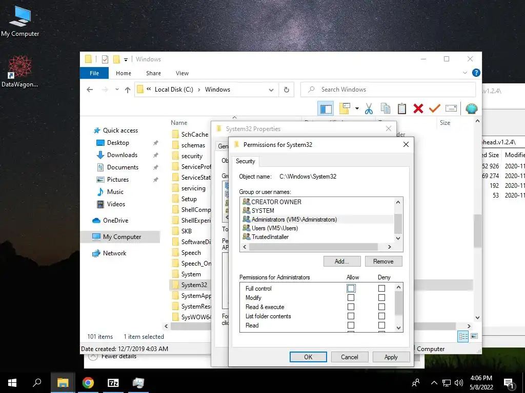Click the orange checkmark Properties icon
The image size is (525, 393).
[435, 108]
